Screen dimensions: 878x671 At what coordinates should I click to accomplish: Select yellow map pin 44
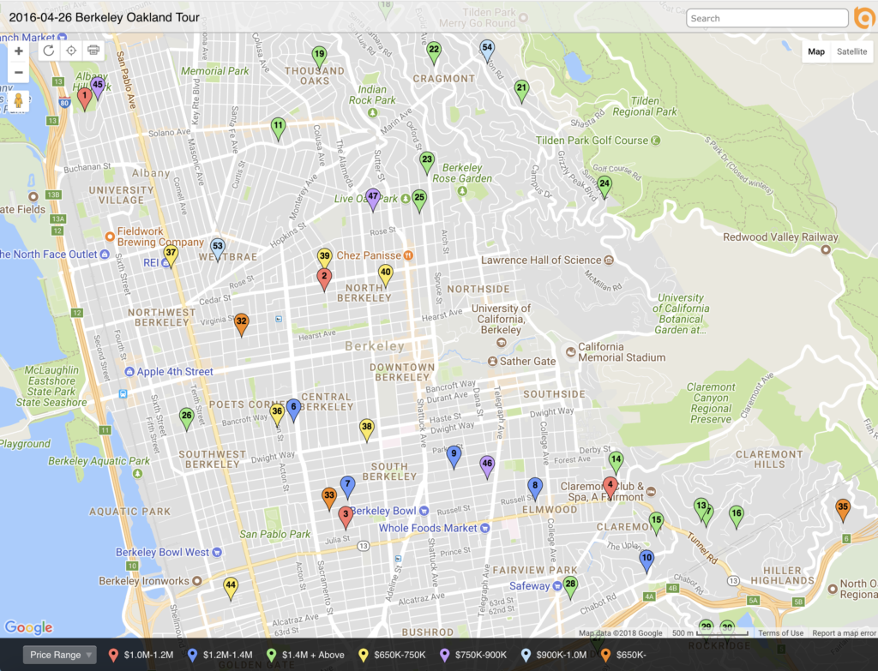coord(231,589)
